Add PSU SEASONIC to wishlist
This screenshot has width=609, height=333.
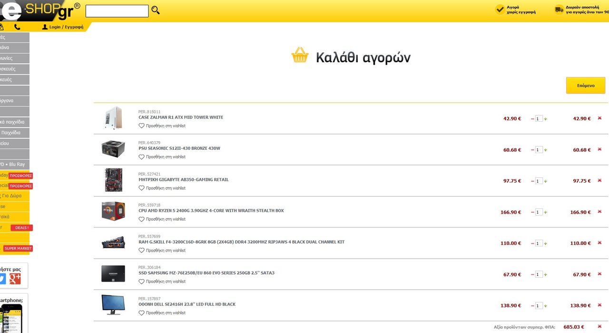(162, 157)
